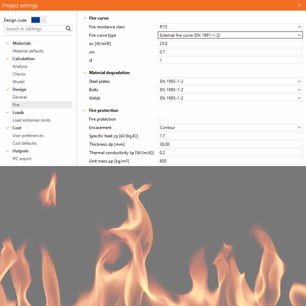Enable the Fire protection checkbox
Screen dimensions: 306x306
coord(160,119)
